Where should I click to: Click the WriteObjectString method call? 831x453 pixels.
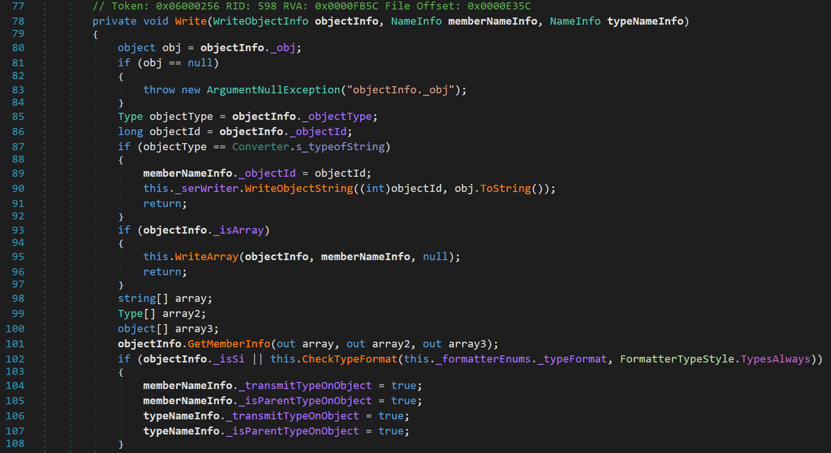pos(299,189)
